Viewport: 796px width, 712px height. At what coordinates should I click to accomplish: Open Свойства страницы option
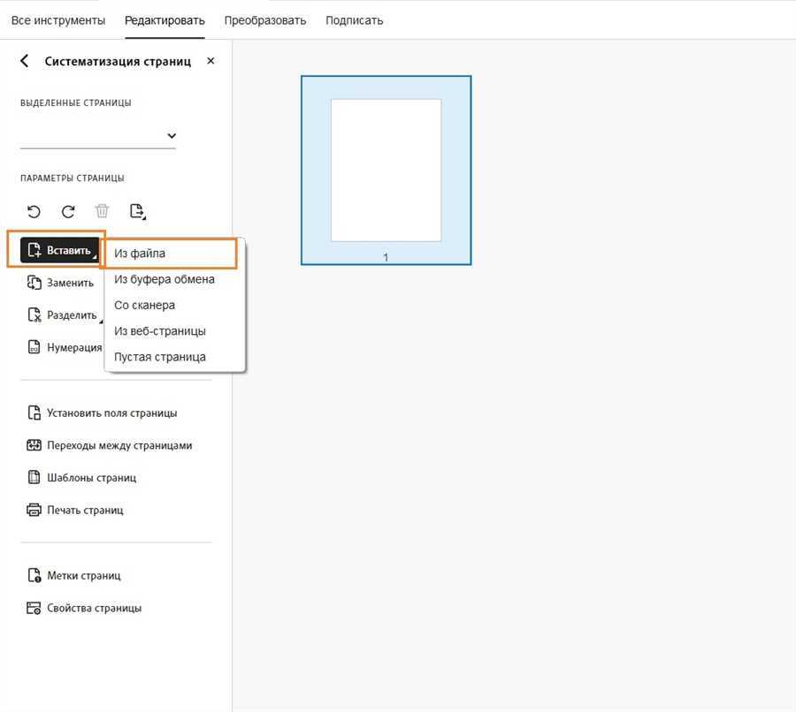click(x=84, y=608)
